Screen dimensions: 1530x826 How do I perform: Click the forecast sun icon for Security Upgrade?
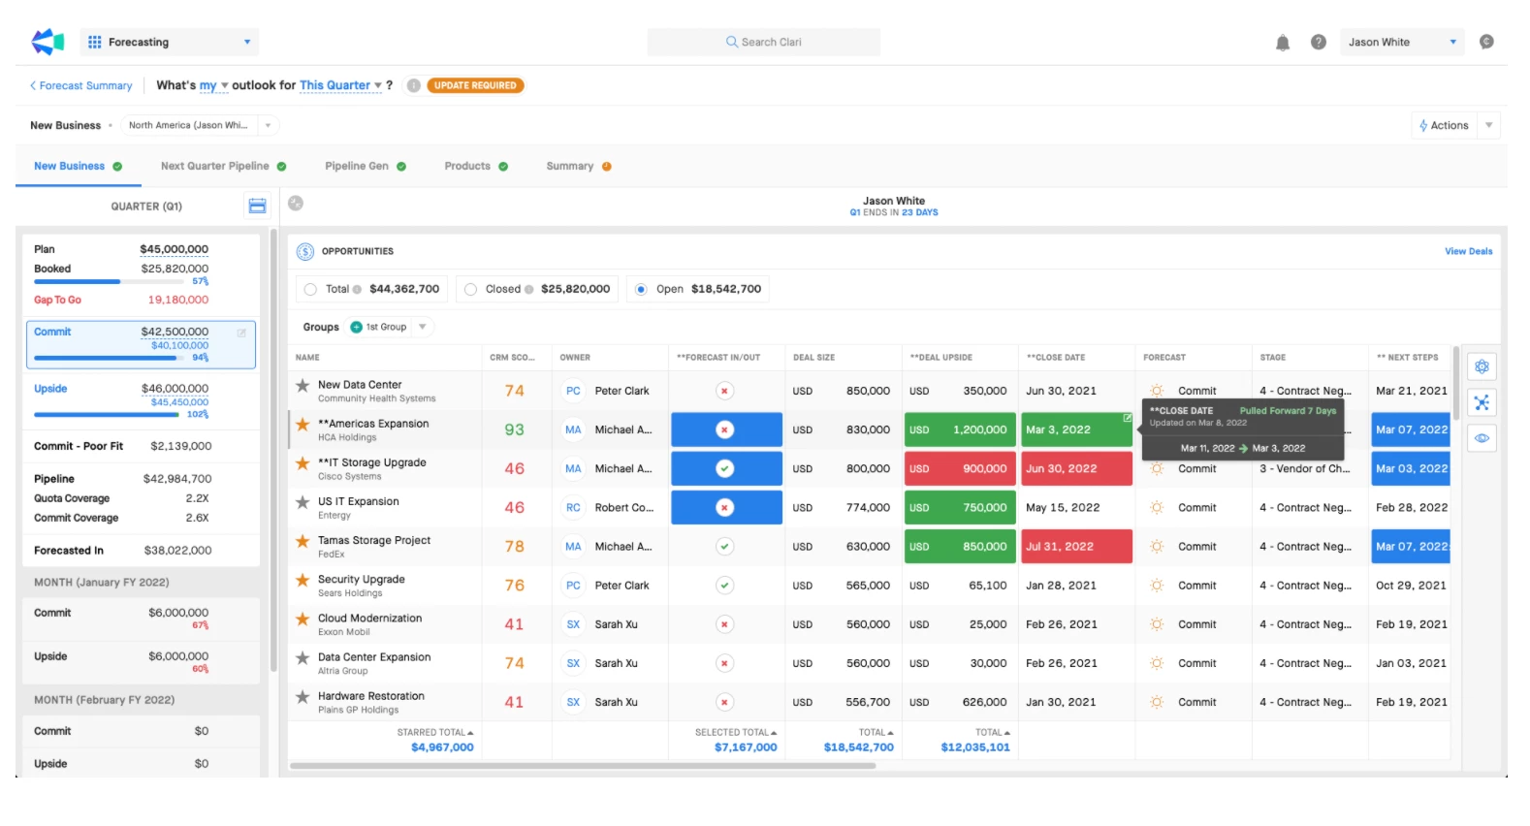pos(1157,586)
